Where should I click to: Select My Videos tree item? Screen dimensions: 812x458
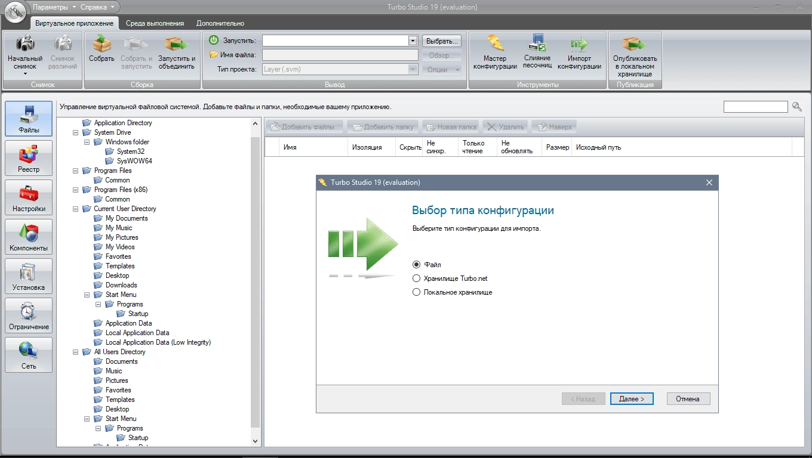[120, 247]
